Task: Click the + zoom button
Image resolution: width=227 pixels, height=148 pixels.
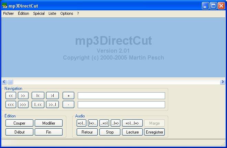Action: [68, 96]
